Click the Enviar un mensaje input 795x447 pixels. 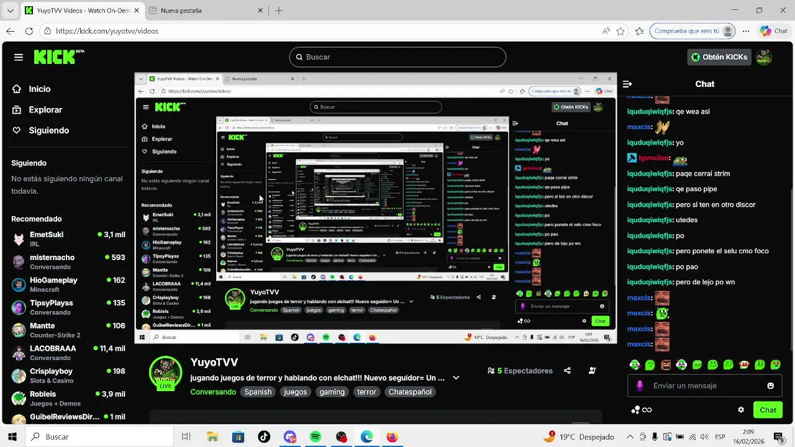pos(705,386)
